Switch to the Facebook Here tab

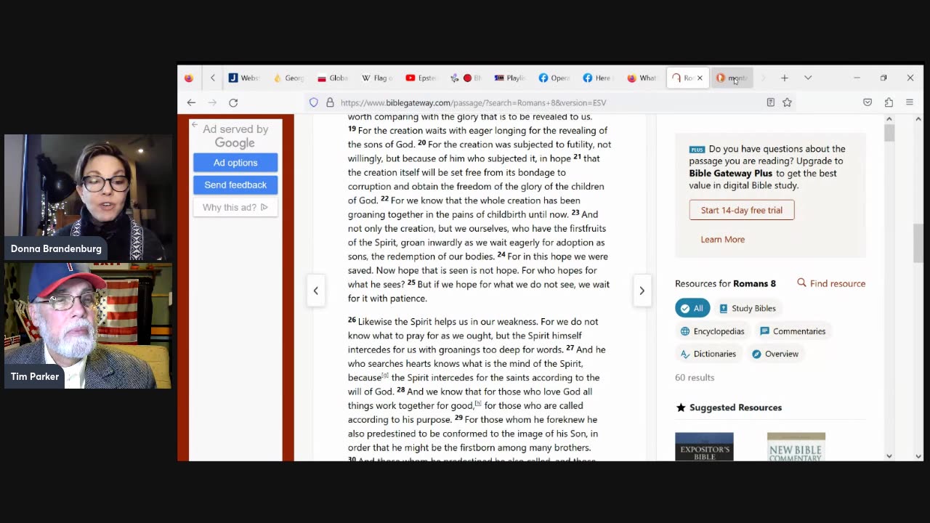point(597,78)
